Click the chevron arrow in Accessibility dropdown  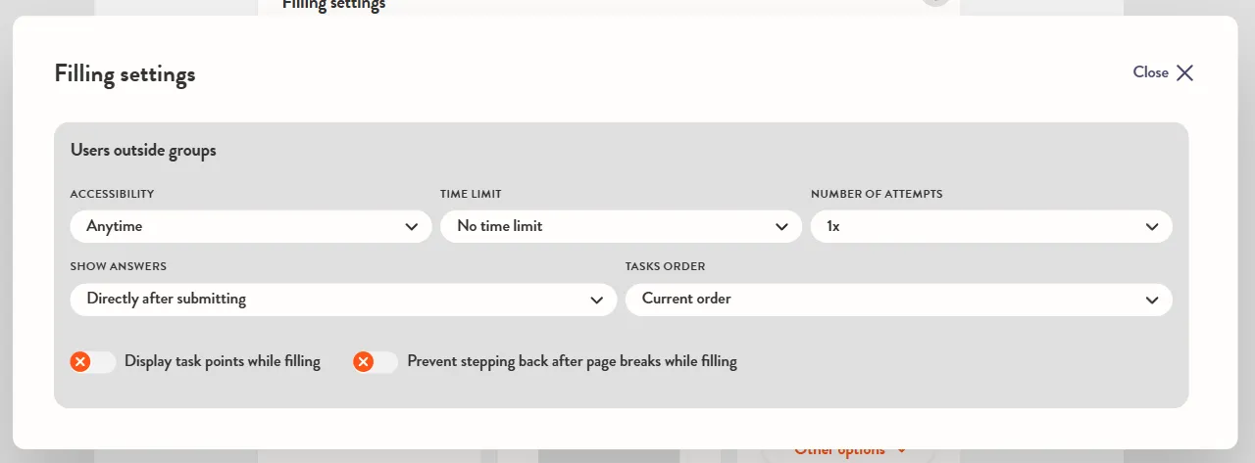412,227
